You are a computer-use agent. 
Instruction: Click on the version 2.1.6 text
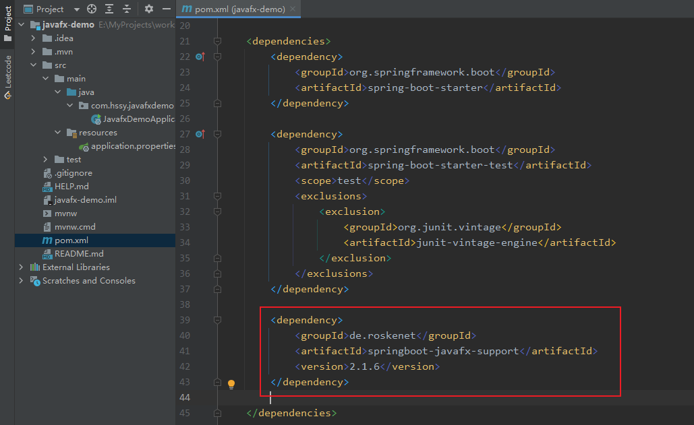click(x=365, y=366)
